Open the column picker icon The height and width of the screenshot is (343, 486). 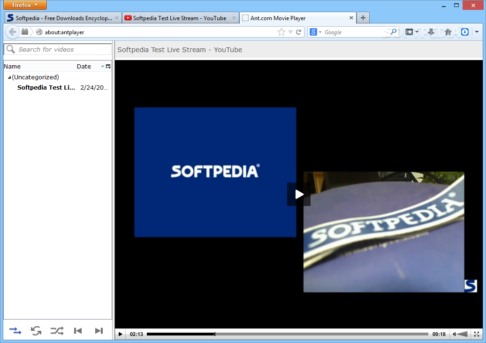[108, 66]
